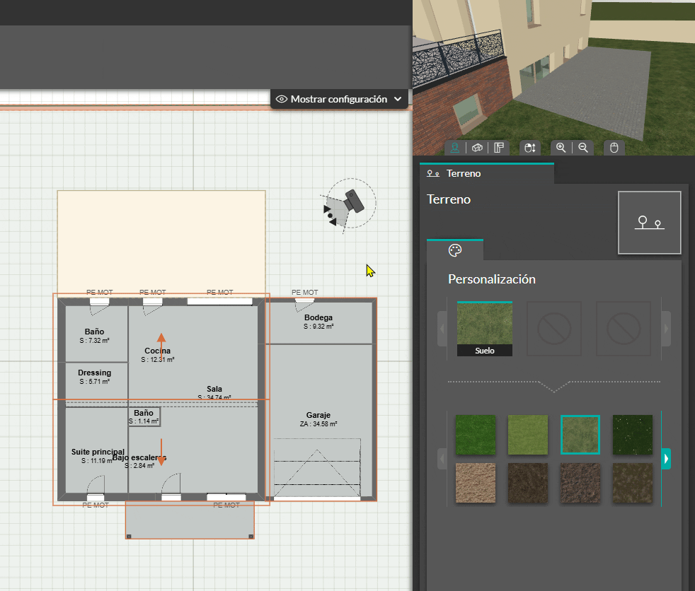Select the Terreno panel tab
This screenshot has width=695, height=591.
tap(487, 173)
